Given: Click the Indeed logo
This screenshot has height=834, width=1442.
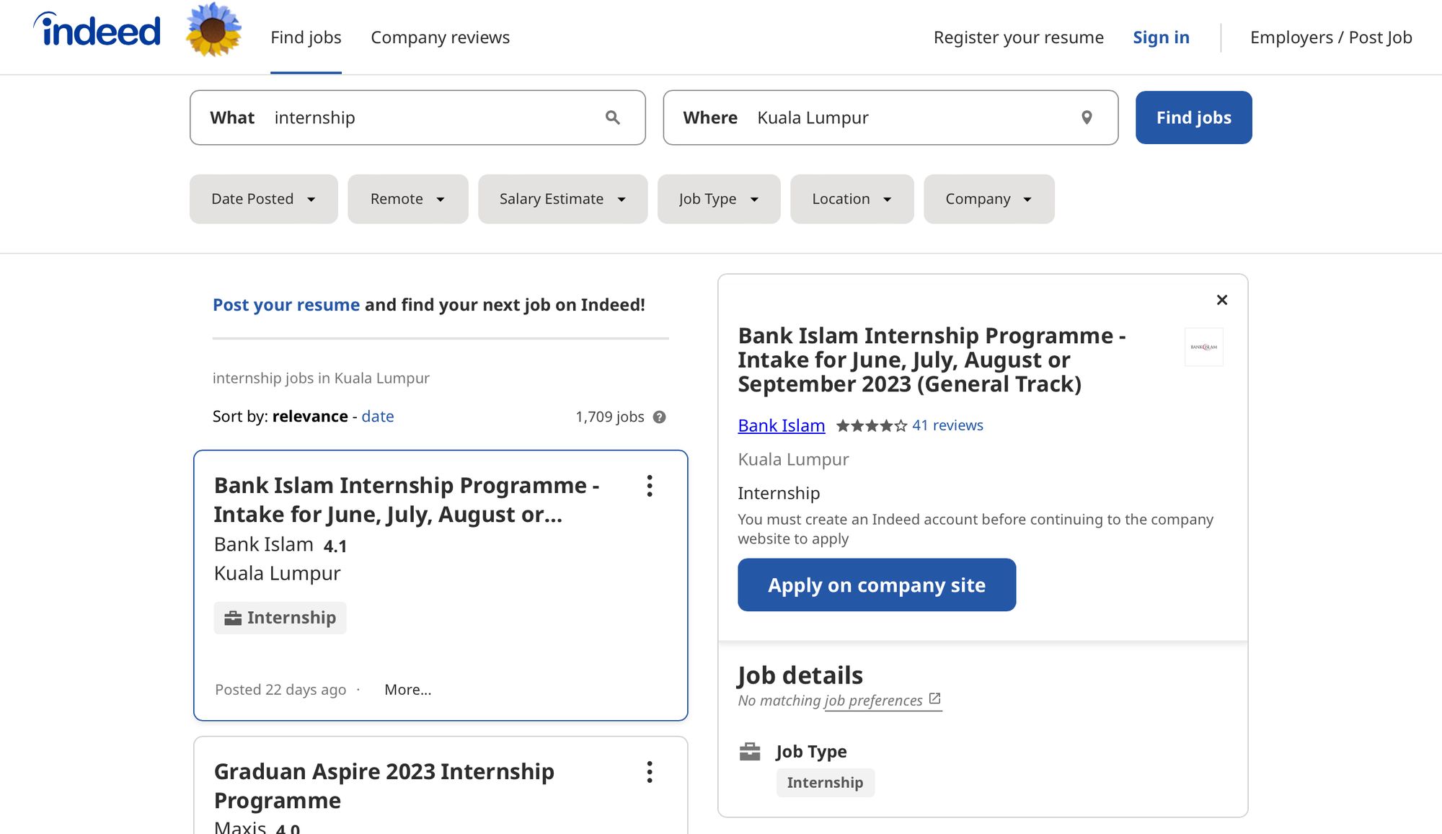Looking at the screenshot, I should [x=97, y=30].
